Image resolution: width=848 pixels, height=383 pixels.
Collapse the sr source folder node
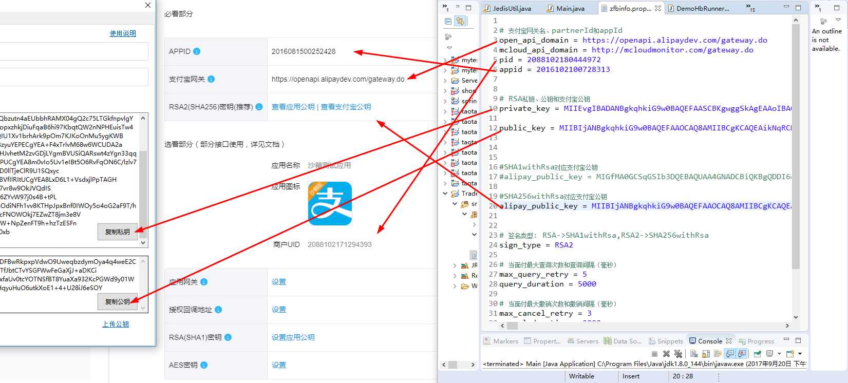[x=455, y=204]
